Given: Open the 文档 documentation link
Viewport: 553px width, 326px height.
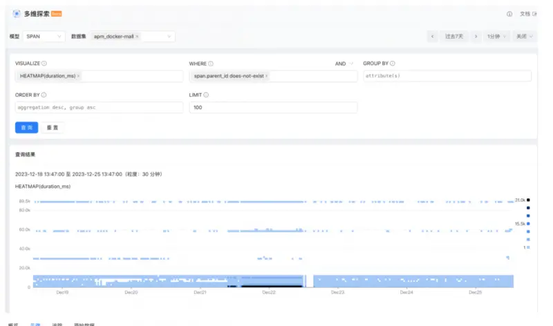Looking at the screenshot, I should (x=528, y=14).
